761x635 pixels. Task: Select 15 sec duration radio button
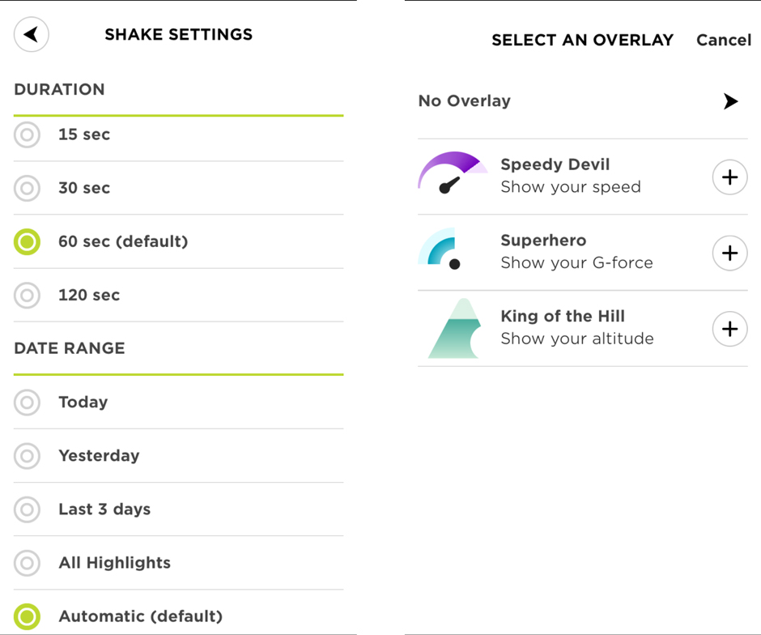pyautogui.click(x=28, y=134)
